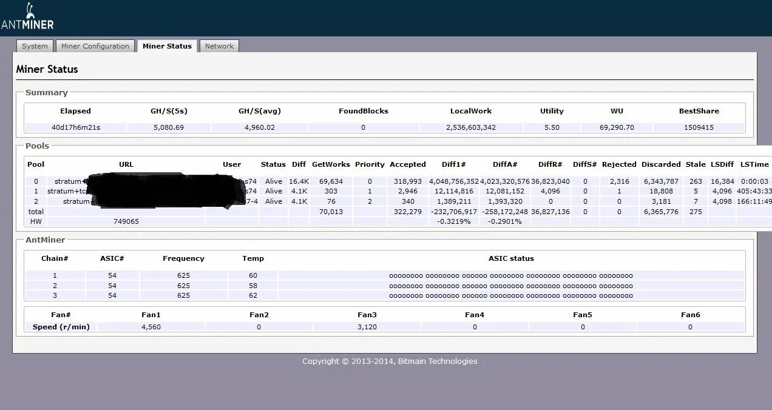Select the Miner Status tab
The width and height of the screenshot is (772, 410).
[x=167, y=46]
